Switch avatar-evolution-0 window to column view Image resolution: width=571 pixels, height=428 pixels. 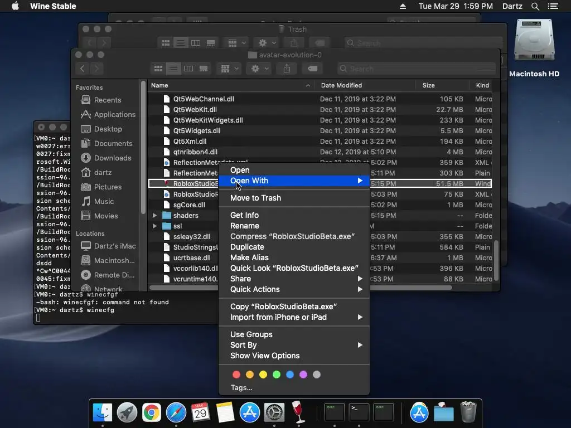pos(188,69)
